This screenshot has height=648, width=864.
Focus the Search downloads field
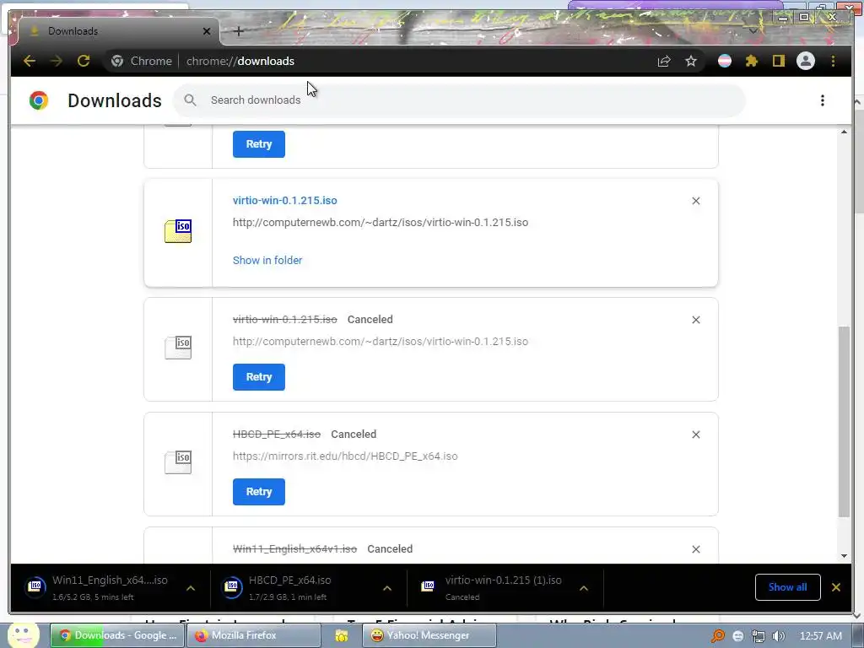click(x=460, y=100)
